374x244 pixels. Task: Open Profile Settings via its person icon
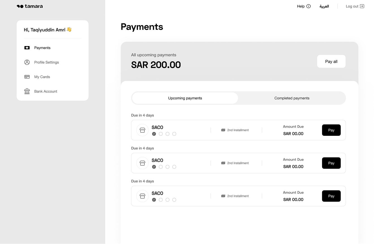(x=27, y=62)
